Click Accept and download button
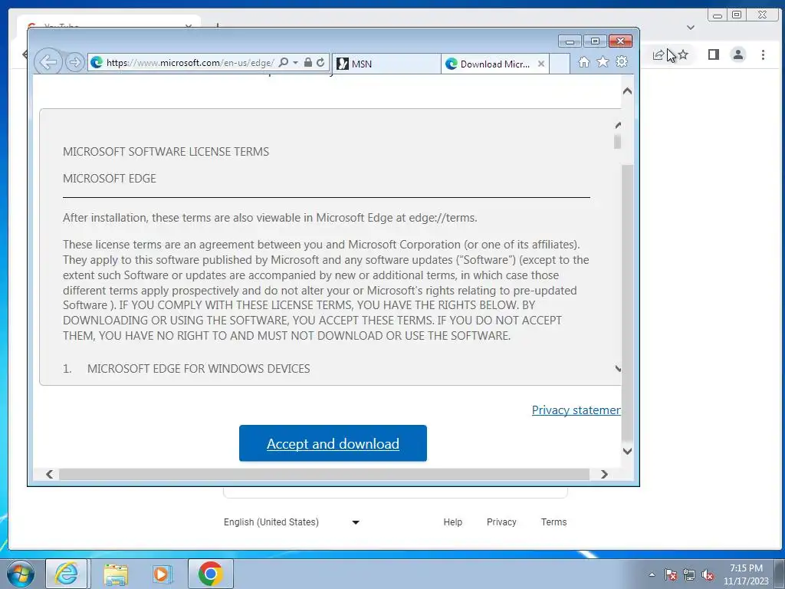Screen dimensions: 785x589 [x=333, y=443]
